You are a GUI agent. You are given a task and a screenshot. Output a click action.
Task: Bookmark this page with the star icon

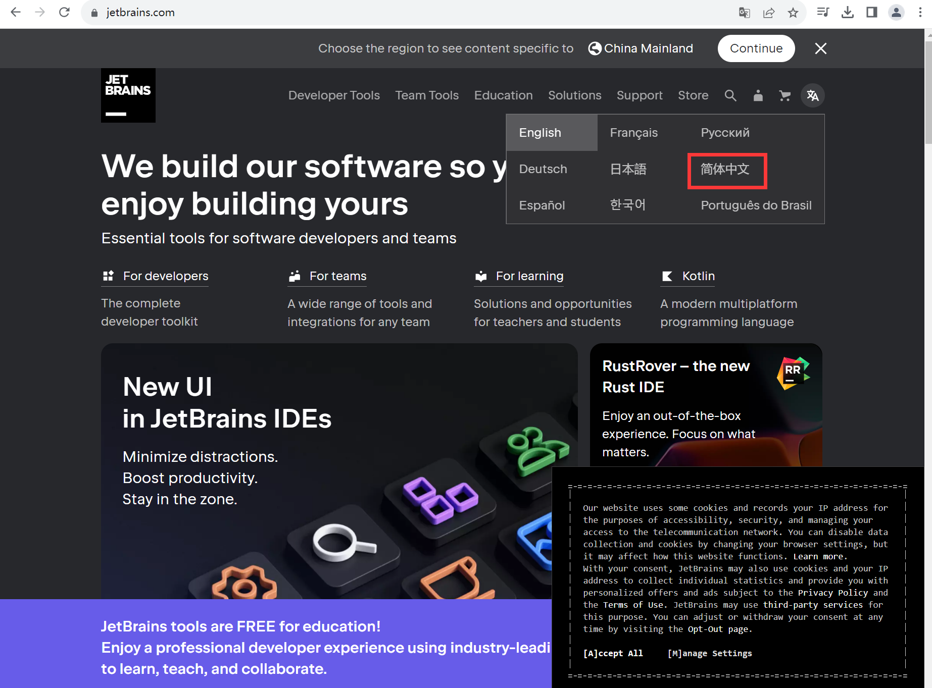pyautogui.click(x=793, y=13)
